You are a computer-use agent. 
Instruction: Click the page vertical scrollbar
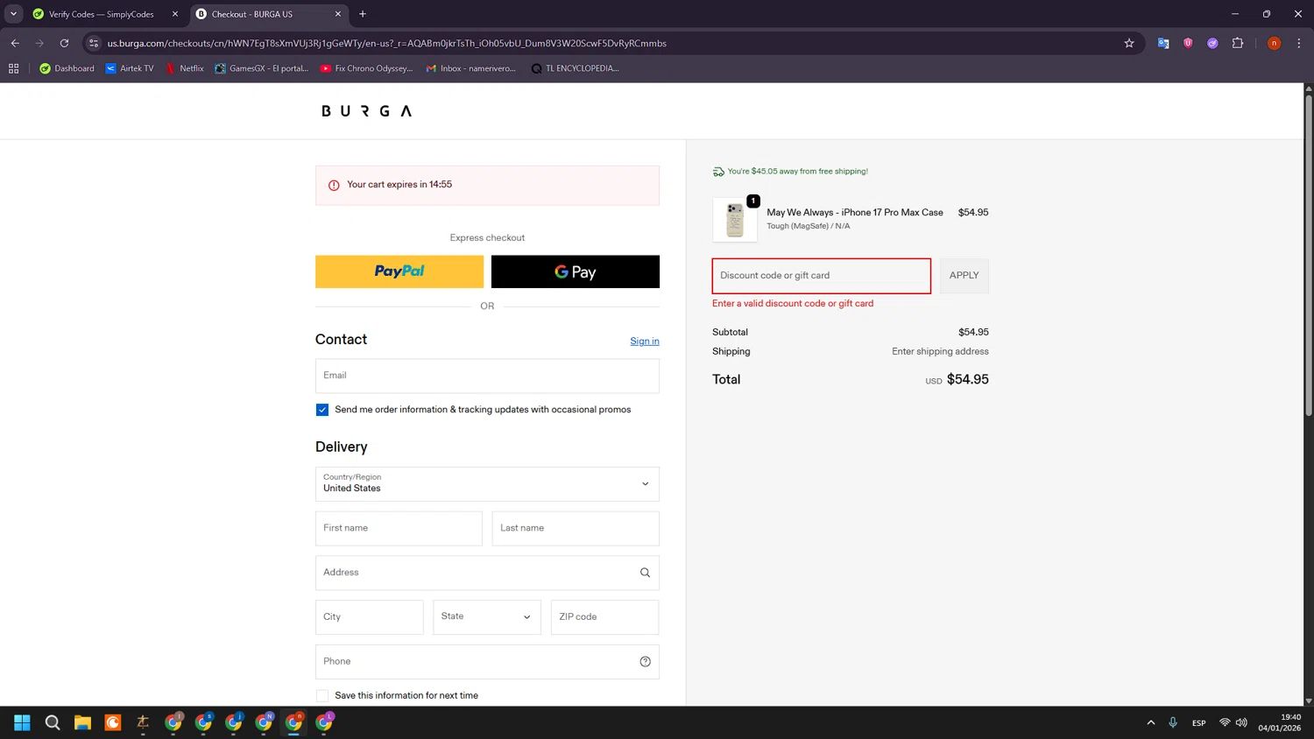pos(1309,254)
